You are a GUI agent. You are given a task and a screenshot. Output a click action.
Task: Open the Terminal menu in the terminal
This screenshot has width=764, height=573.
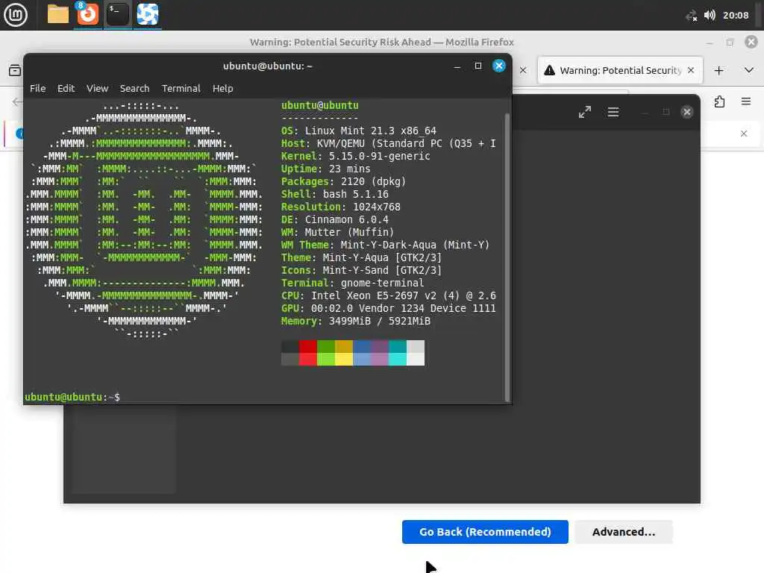pyautogui.click(x=181, y=88)
